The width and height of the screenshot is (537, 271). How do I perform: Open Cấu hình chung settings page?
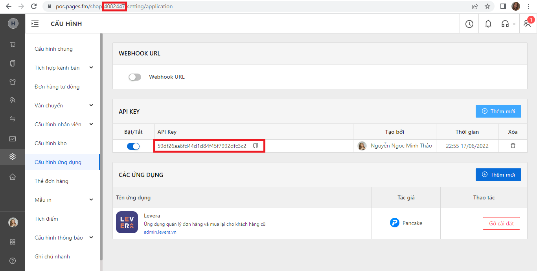point(53,49)
